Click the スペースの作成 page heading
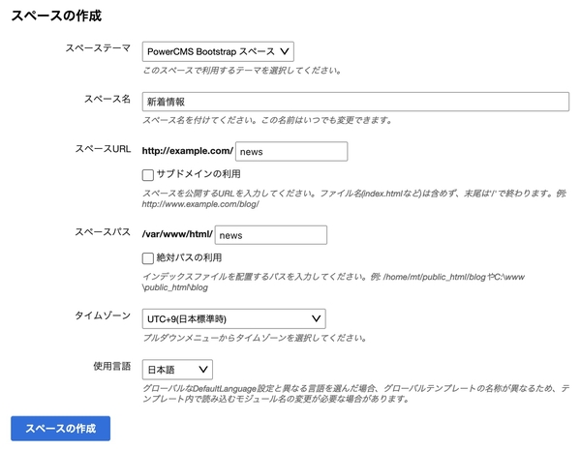Screen dimensions: 581x450 pyautogui.click(x=56, y=15)
